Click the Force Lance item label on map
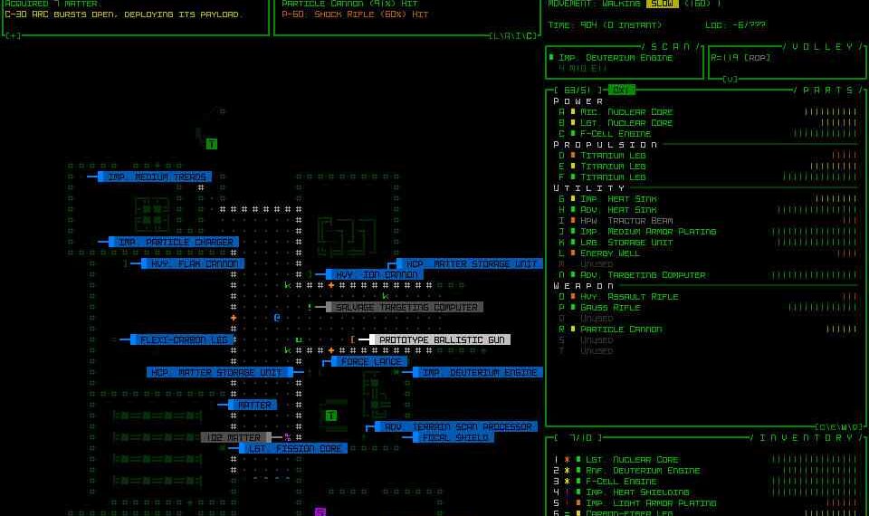The height and width of the screenshot is (516, 869). coord(371,361)
